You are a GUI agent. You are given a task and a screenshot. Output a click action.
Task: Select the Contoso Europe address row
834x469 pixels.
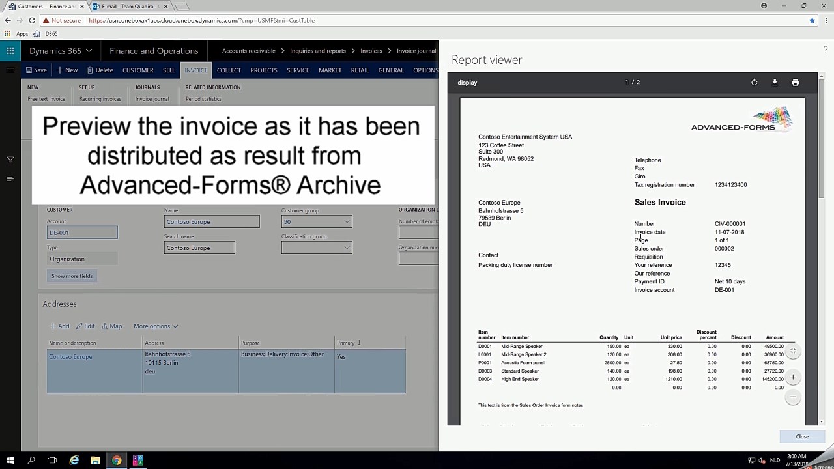point(226,371)
